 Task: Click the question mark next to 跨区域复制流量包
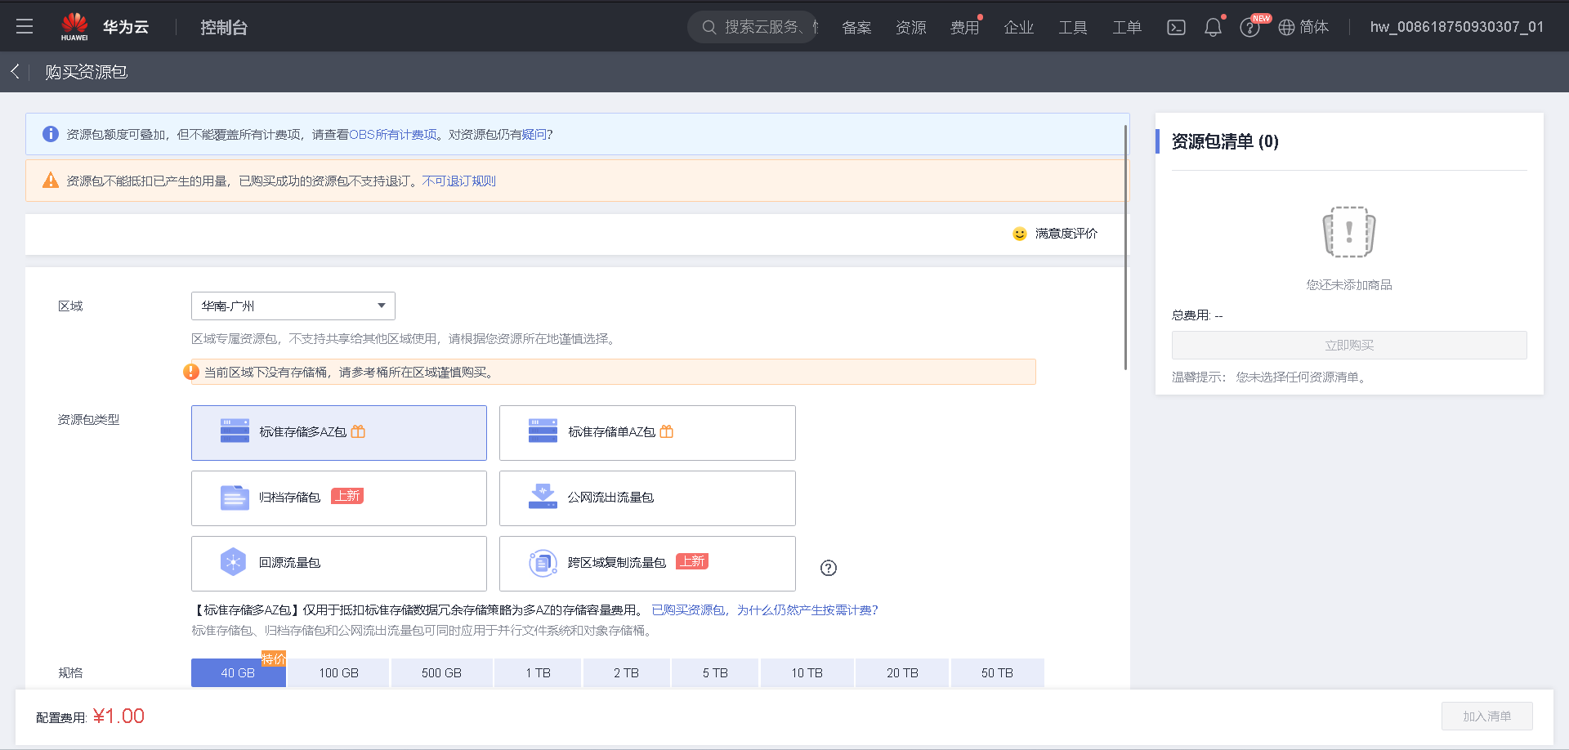(x=828, y=568)
